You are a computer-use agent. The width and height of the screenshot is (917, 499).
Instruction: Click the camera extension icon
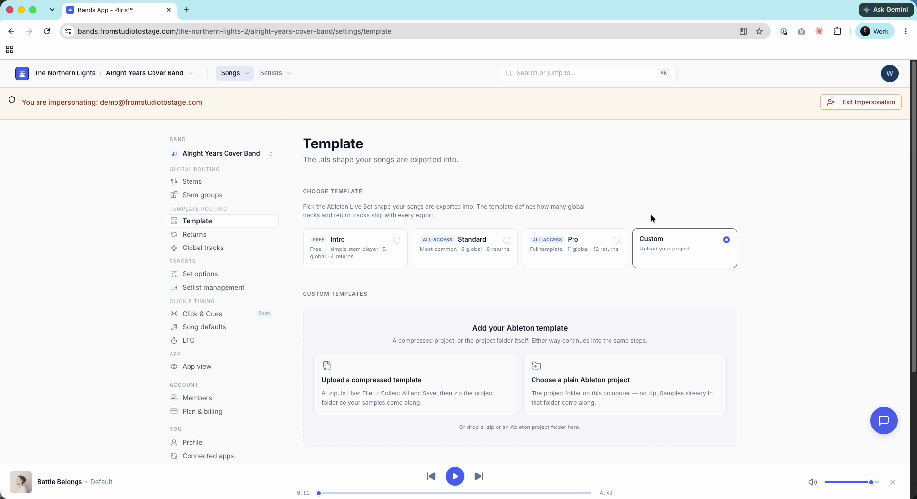[802, 31]
